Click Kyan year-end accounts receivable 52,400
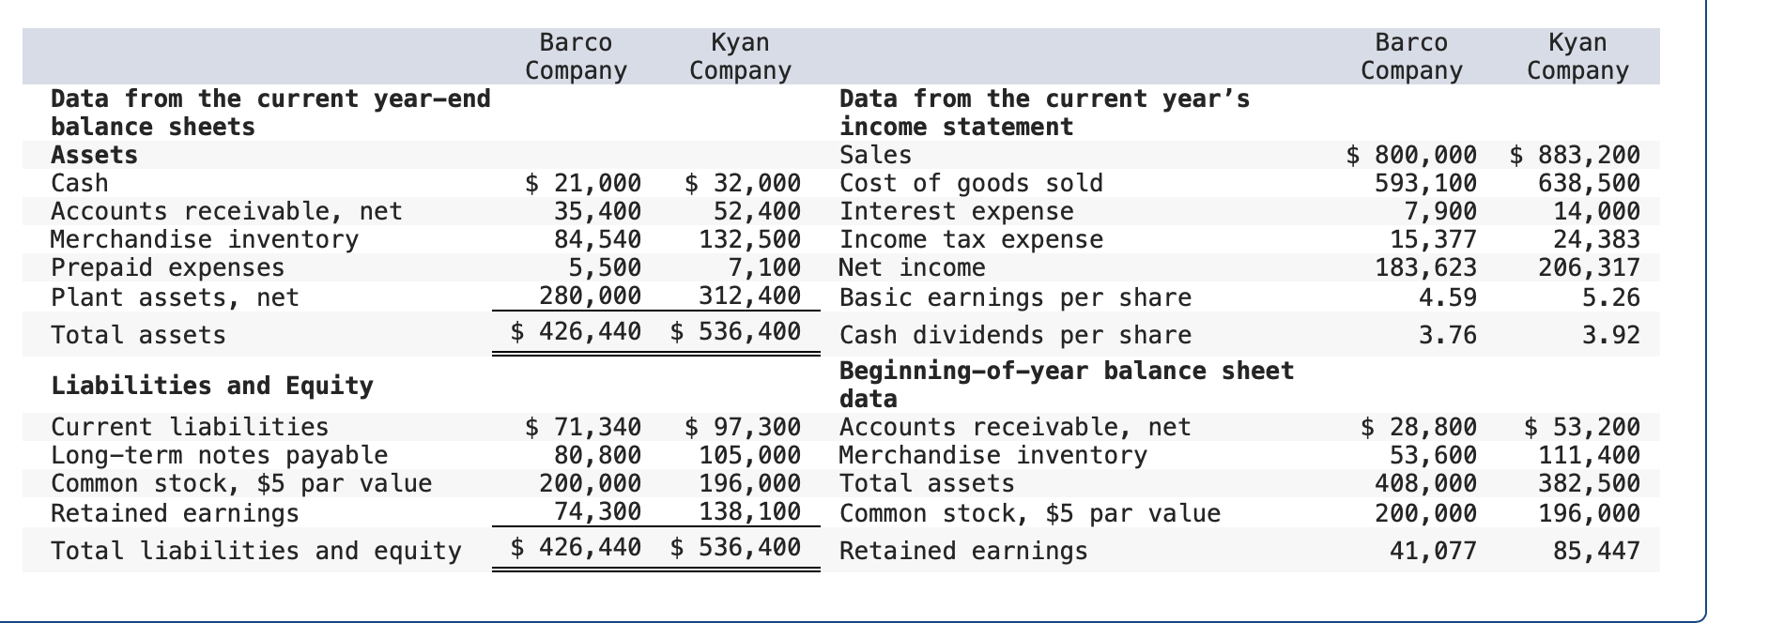 [757, 211]
